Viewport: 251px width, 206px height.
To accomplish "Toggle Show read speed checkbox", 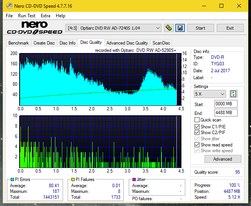I will (197, 145).
